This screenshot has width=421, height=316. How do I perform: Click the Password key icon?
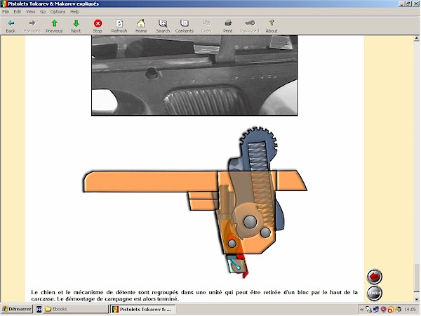[249, 26]
